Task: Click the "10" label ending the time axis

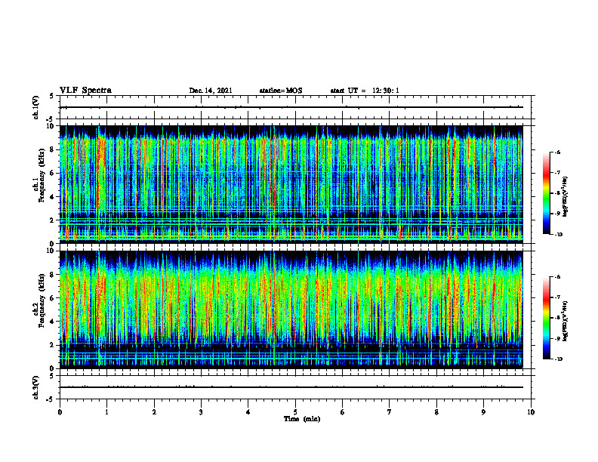Action: click(531, 412)
